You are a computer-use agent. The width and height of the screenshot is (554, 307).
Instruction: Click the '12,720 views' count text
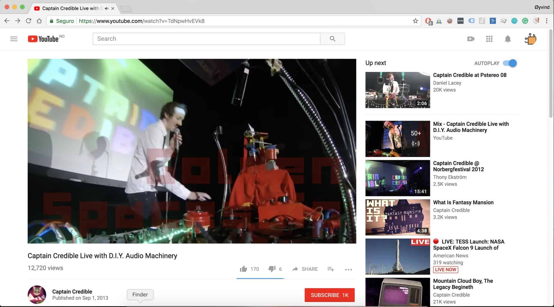(45, 268)
